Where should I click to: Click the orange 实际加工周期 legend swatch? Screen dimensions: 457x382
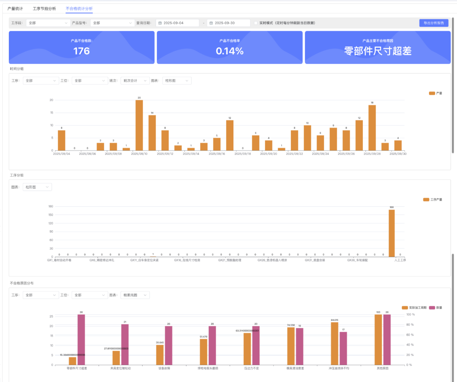(405, 308)
